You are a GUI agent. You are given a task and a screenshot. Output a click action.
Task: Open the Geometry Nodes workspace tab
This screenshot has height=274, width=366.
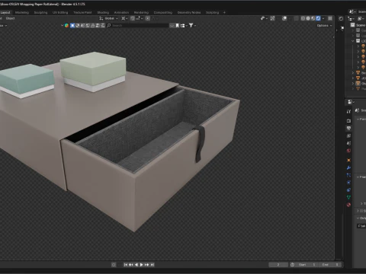[x=189, y=12]
